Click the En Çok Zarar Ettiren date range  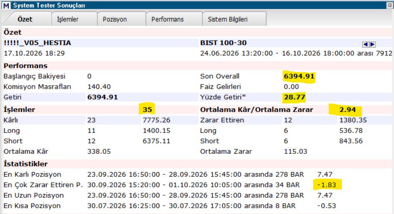coord(194,185)
